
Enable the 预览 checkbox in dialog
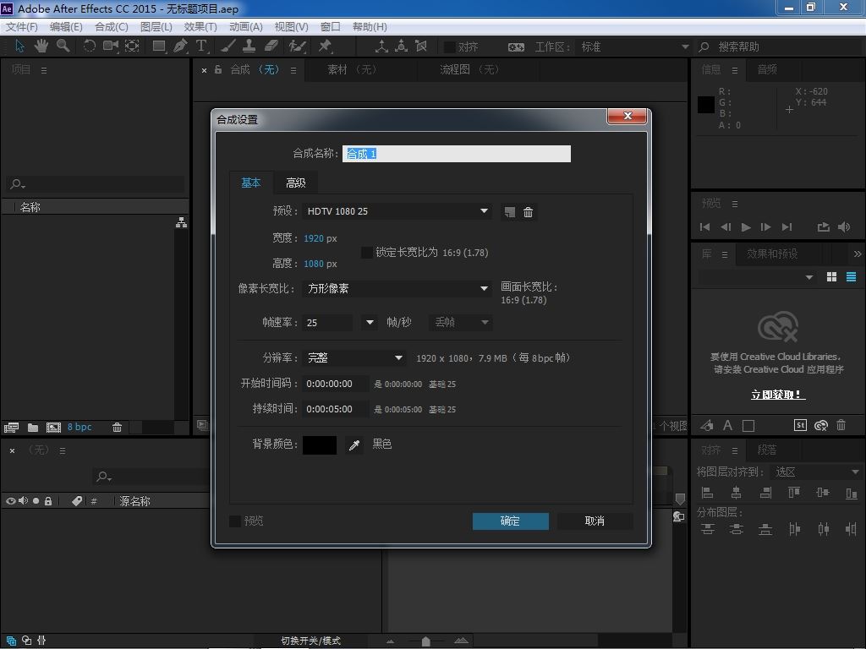pyautogui.click(x=235, y=521)
